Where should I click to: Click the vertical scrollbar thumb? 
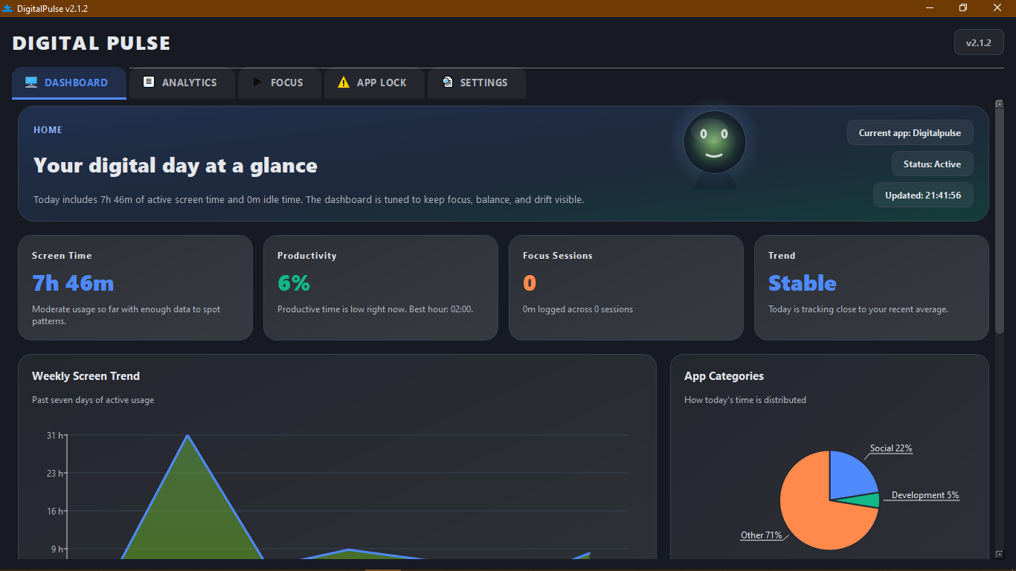(1000, 221)
